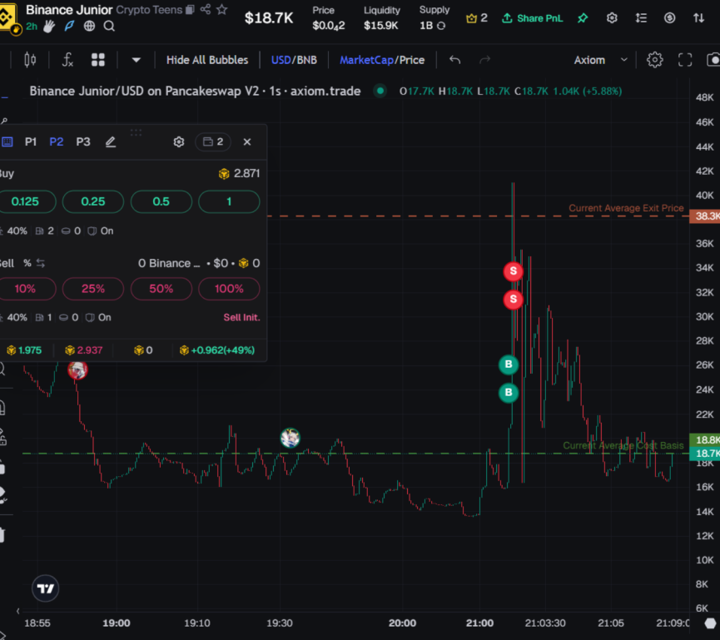Image resolution: width=720 pixels, height=640 pixels.
Task: Sell 50% quick button
Action: 161,289
